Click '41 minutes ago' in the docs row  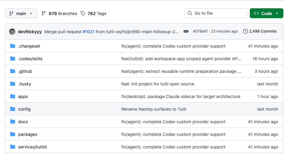(x=263, y=122)
